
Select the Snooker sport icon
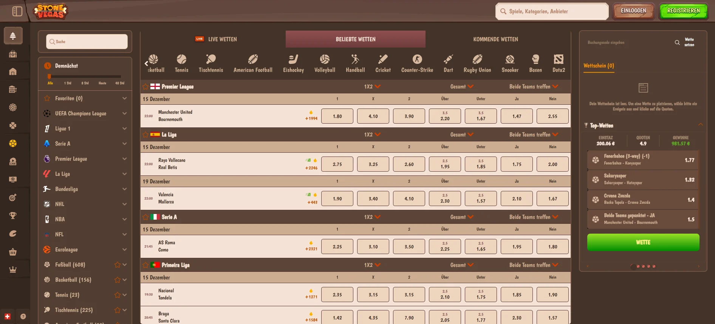pyautogui.click(x=510, y=63)
